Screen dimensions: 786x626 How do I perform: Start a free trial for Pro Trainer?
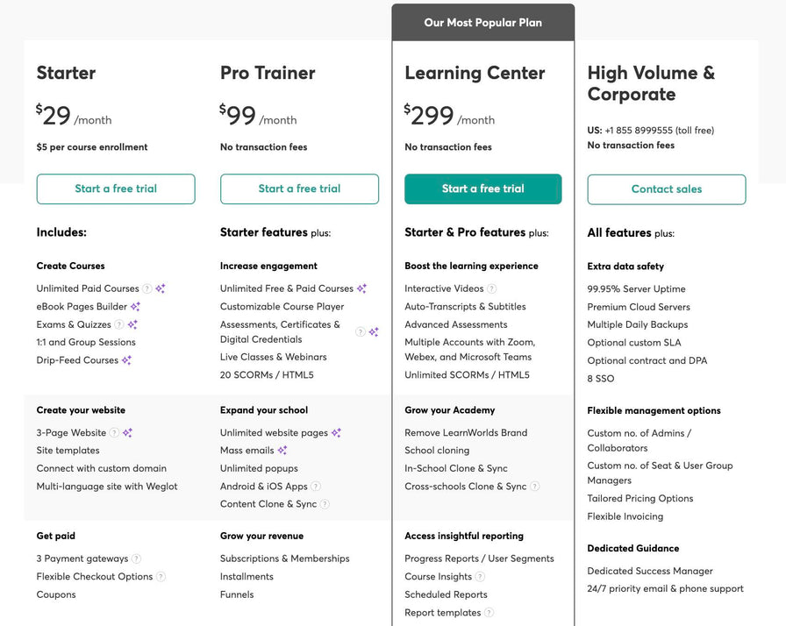(x=299, y=189)
